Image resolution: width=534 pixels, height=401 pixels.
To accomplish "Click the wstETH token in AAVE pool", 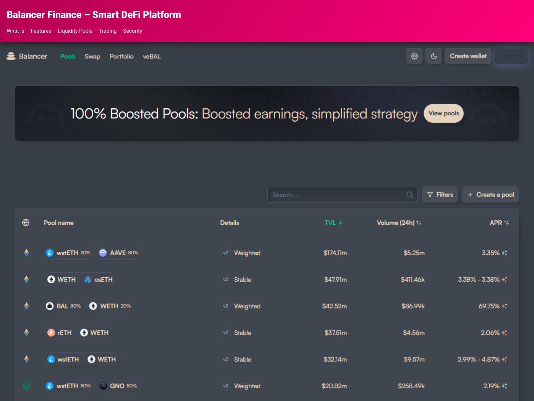I will pyautogui.click(x=69, y=253).
